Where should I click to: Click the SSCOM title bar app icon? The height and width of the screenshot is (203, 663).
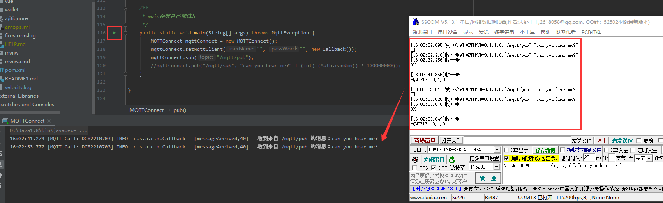(415, 22)
